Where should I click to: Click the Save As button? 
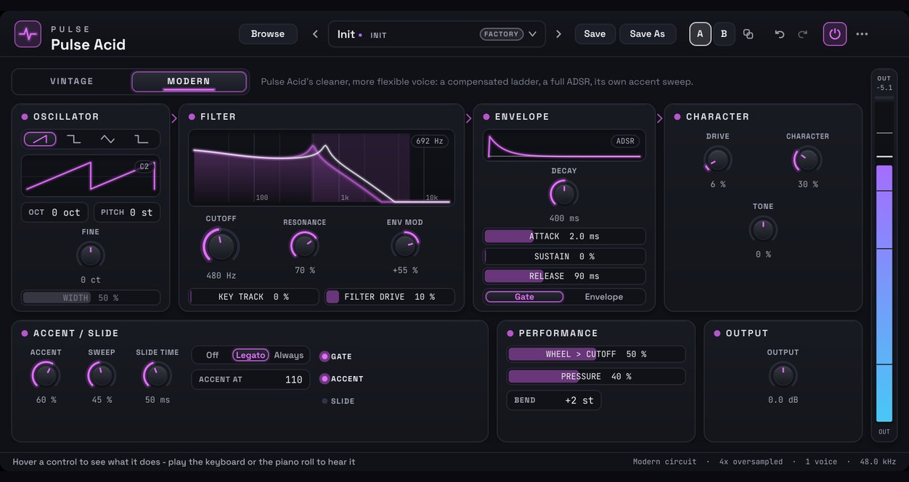648,34
